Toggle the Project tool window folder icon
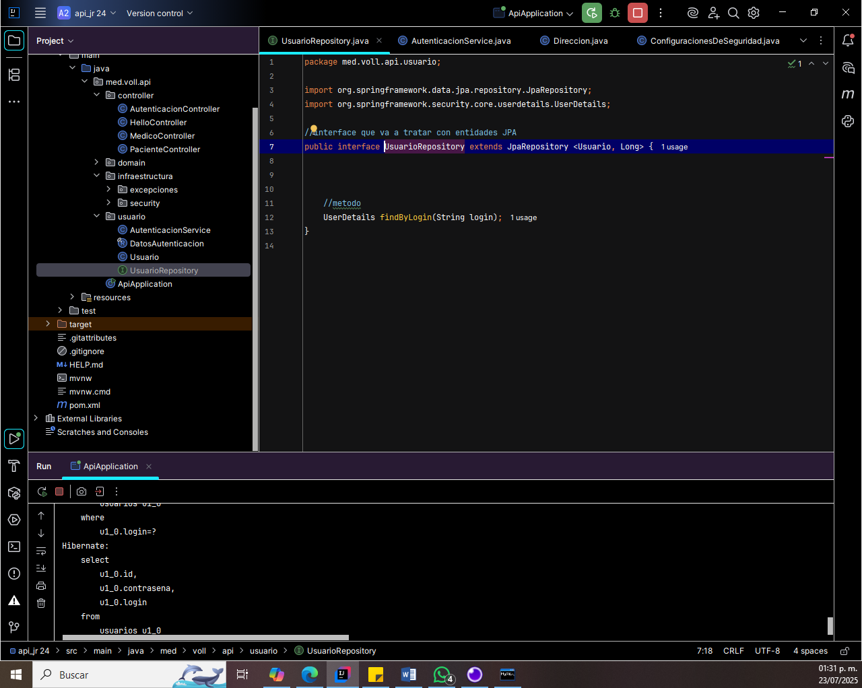 click(x=13, y=40)
